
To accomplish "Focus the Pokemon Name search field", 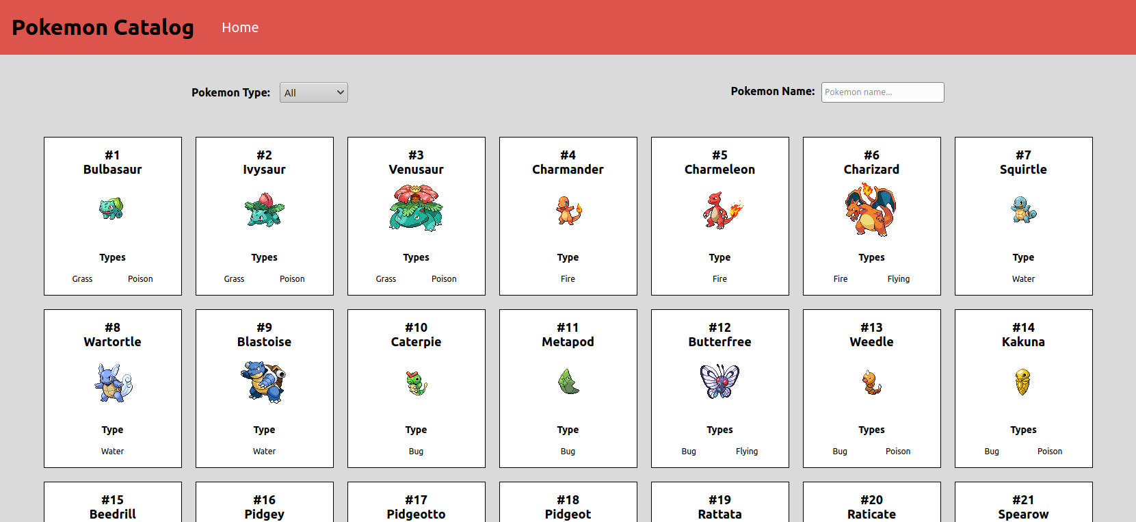I will [883, 92].
